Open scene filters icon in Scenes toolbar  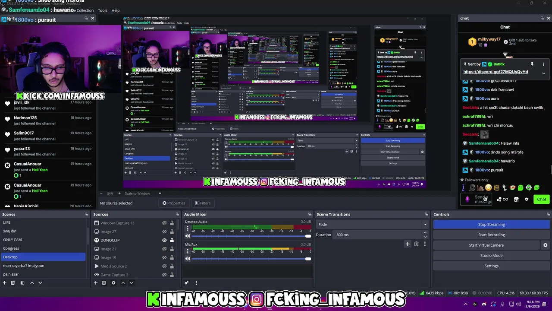pyautogui.click(x=22, y=283)
